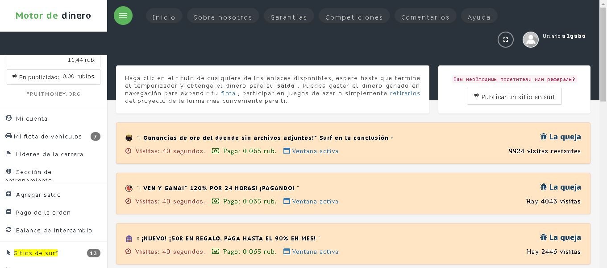The height and width of the screenshot is (268, 607).
Task: Click the car icon for Mi flota de vehículos
Action: (x=8, y=136)
